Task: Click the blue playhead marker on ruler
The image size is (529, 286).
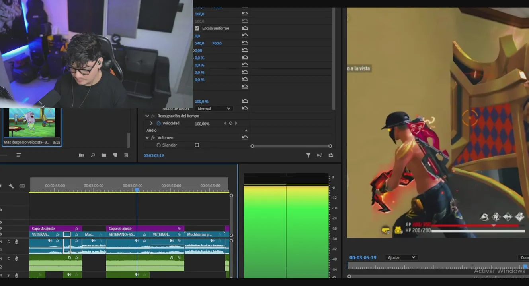Action: coord(137,190)
